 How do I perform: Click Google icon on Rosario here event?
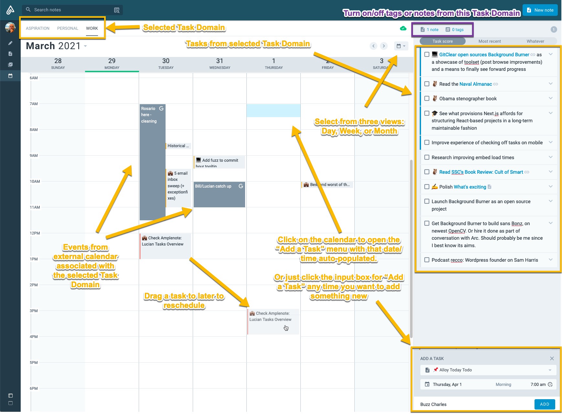point(161,109)
